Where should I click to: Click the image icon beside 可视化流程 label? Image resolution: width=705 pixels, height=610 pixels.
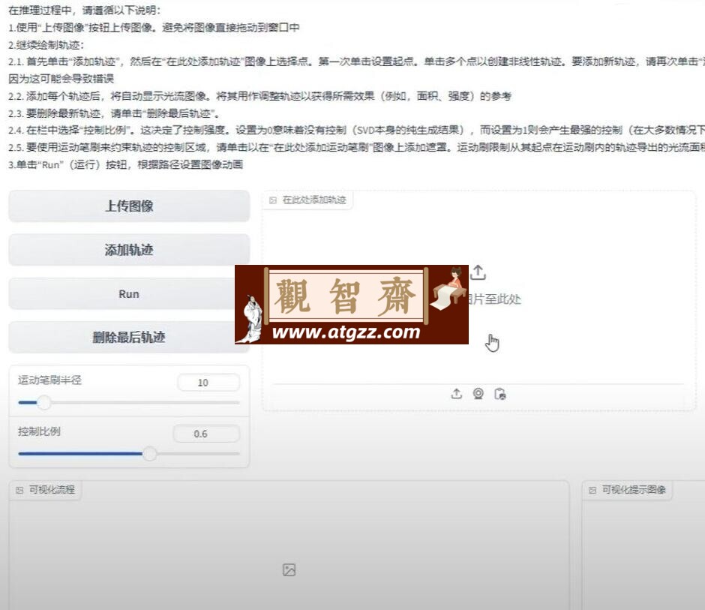click(19, 490)
